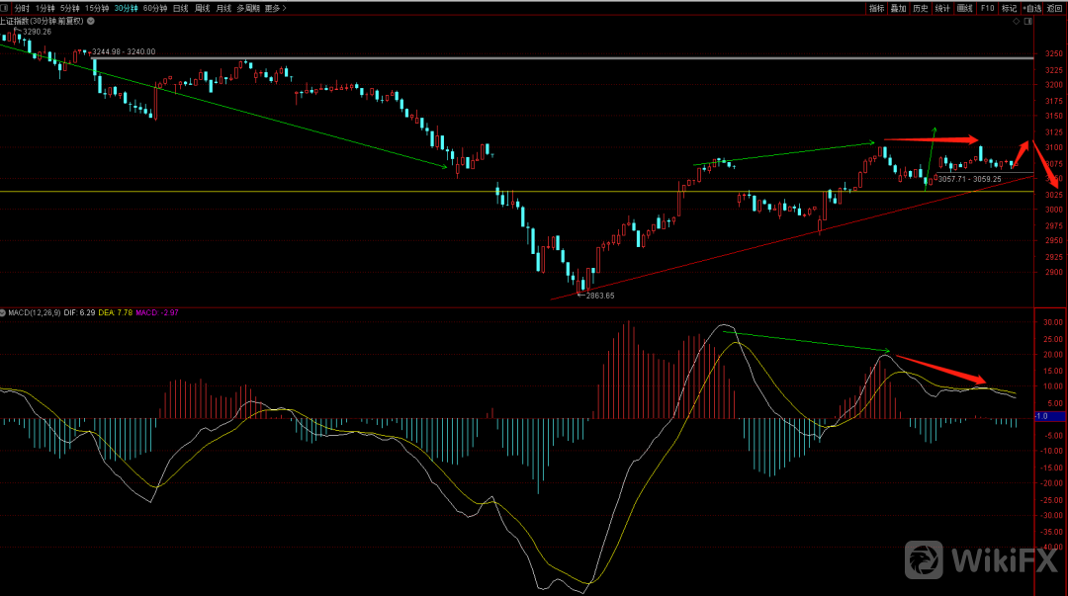1068x596 pixels.
Task: Select the 分时 tab
Action: point(22,8)
